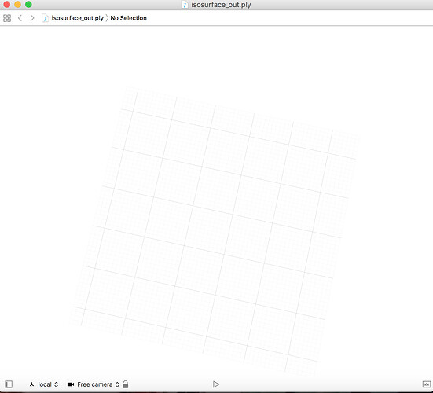Open the Free camera point-of-view dropdown
The width and height of the screenshot is (433, 393).
pos(98,384)
